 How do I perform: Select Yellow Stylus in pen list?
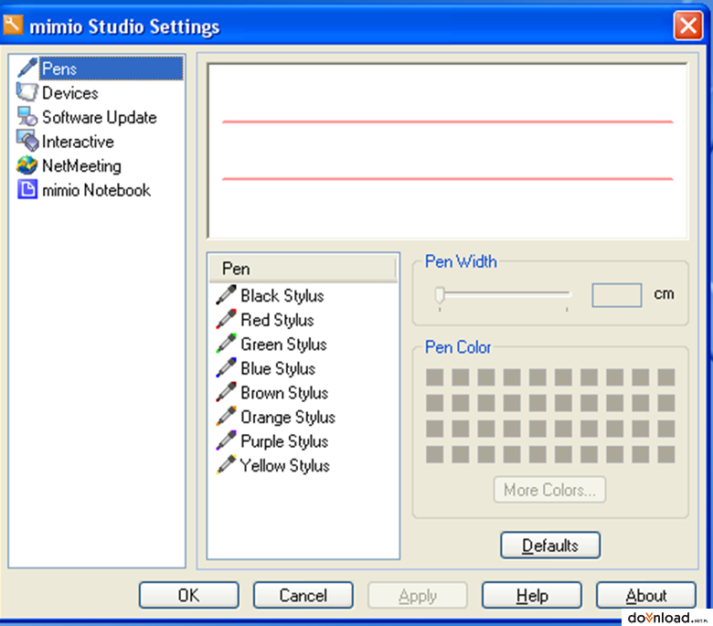284,465
